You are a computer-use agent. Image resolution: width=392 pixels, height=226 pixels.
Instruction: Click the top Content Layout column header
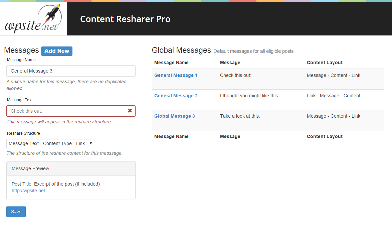(x=325, y=63)
